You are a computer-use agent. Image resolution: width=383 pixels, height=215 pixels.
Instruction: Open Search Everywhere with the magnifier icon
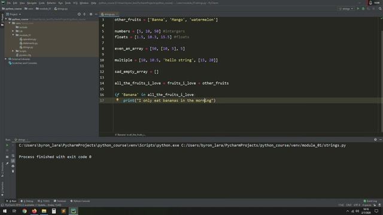coord(380,8)
